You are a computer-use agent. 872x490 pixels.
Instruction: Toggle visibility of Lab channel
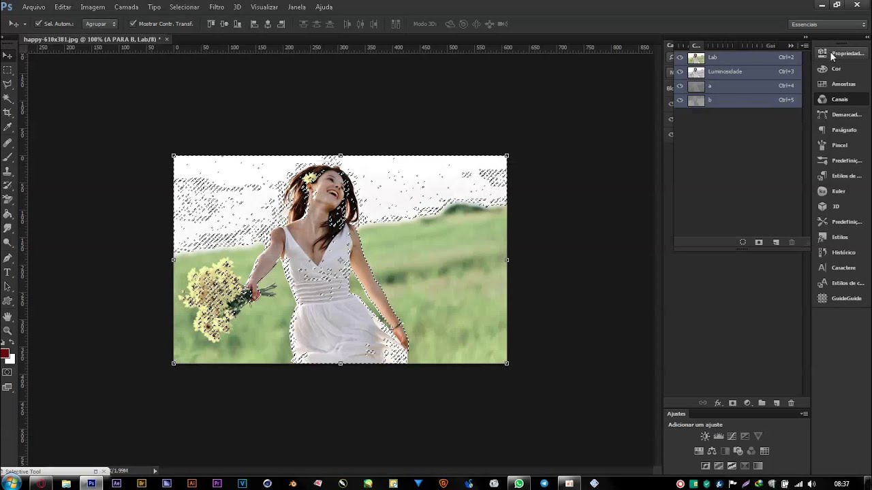point(680,57)
